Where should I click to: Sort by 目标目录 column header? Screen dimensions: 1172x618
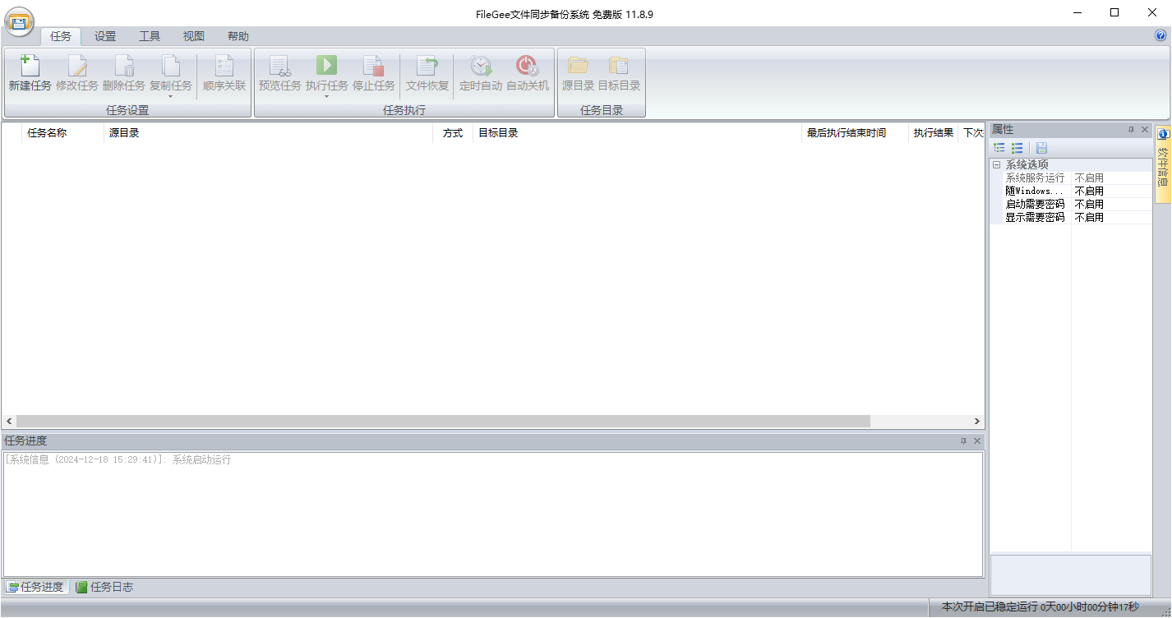coord(638,133)
